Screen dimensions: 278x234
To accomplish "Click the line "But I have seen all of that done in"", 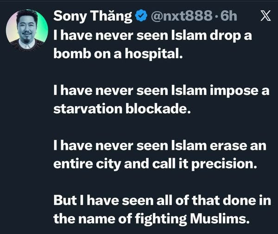I will click(x=162, y=200).
